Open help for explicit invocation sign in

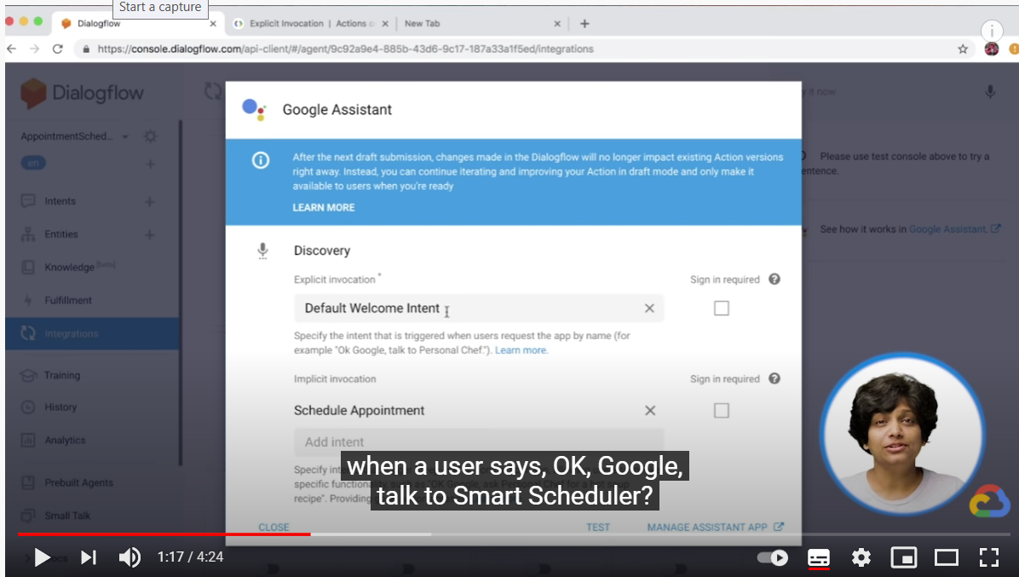(x=774, y=280)
